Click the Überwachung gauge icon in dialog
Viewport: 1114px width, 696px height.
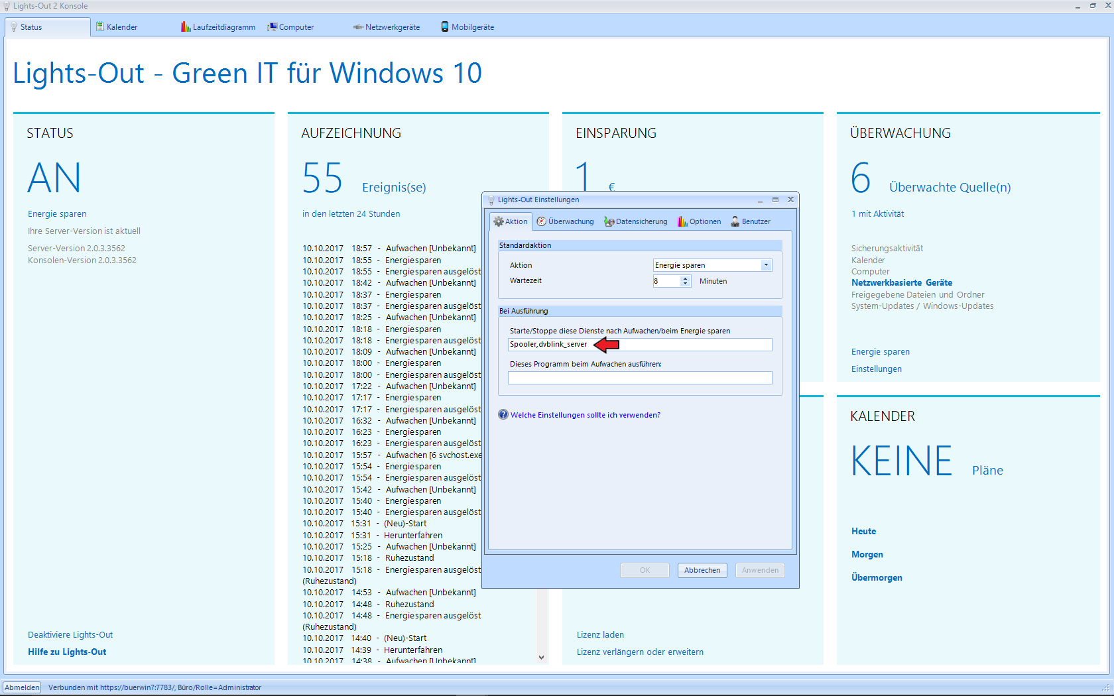[x=542, y=221]
